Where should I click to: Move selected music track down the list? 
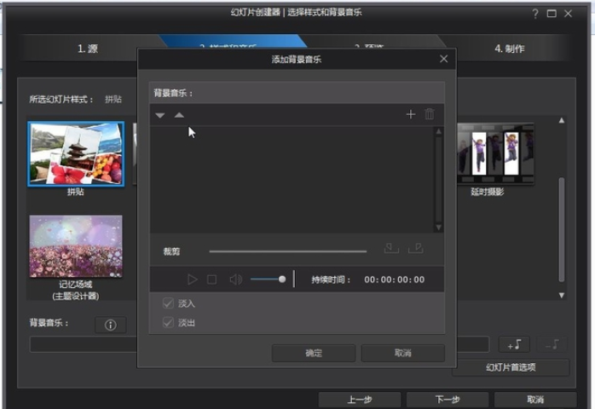coord(160,115)
